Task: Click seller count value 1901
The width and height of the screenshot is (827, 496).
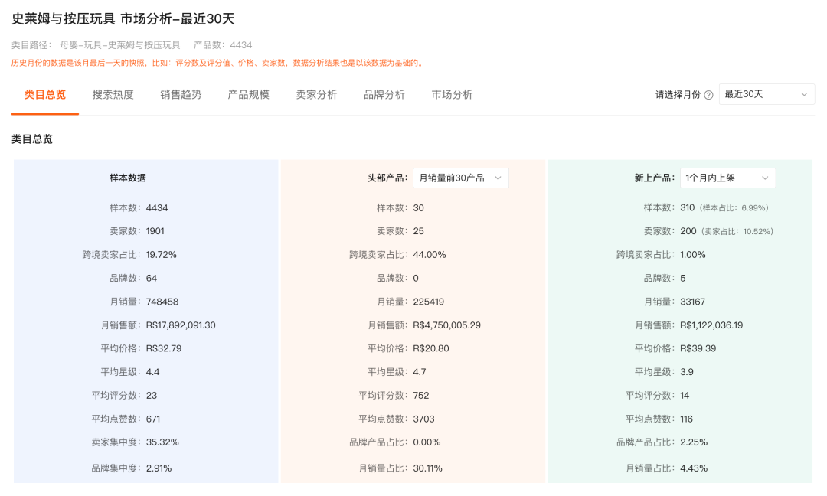Action: (x=155, y=231)
